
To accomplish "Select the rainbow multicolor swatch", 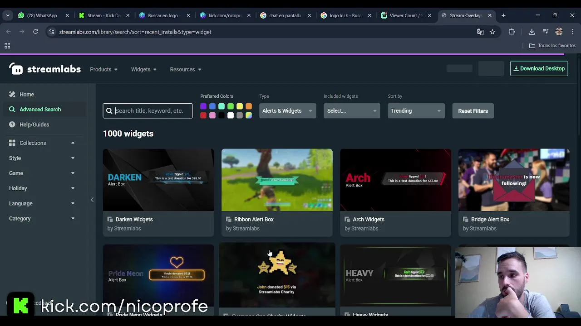I will pyautogui.click(x=249, y=115).
